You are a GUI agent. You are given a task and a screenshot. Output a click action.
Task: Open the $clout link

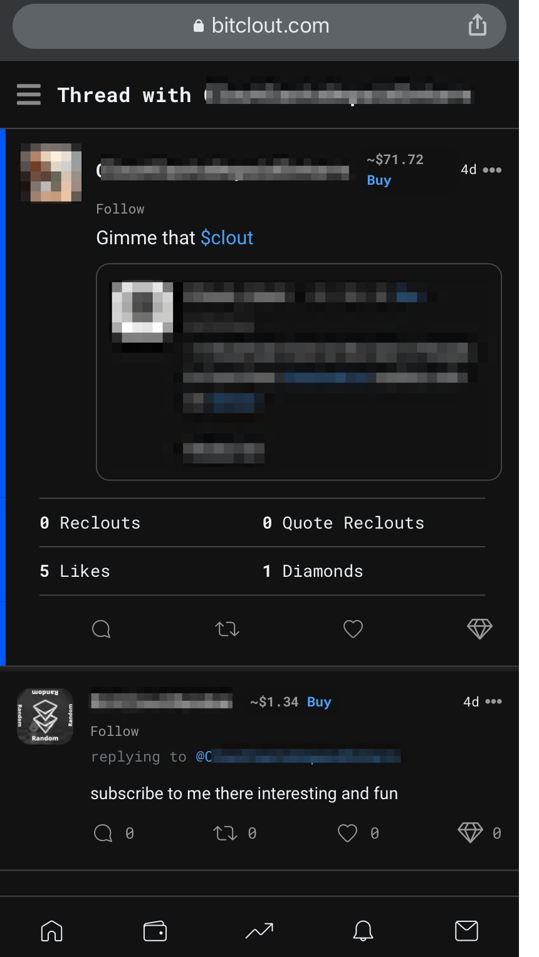tap(227, 238)
